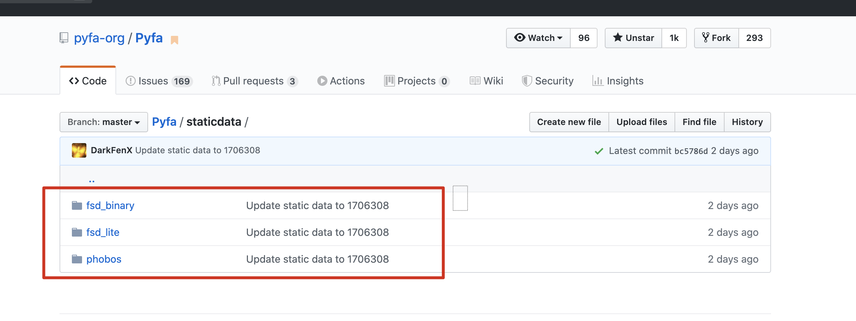Unstar the Pyfa repository
Screen dimensions: 856x321
click(633, 38)
